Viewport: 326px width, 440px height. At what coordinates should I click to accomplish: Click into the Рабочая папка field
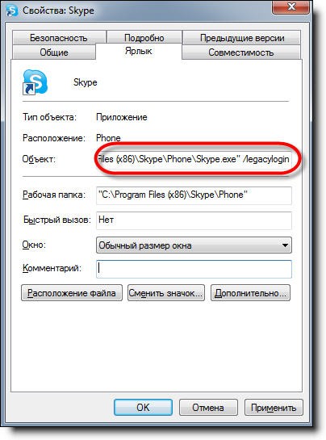pyautogui.click(x=194, y=195)
